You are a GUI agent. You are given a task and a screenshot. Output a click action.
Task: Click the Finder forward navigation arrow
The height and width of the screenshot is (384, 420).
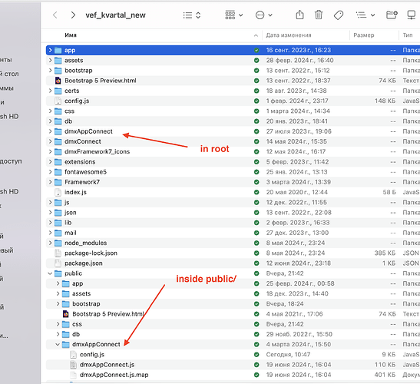[73, 15]
